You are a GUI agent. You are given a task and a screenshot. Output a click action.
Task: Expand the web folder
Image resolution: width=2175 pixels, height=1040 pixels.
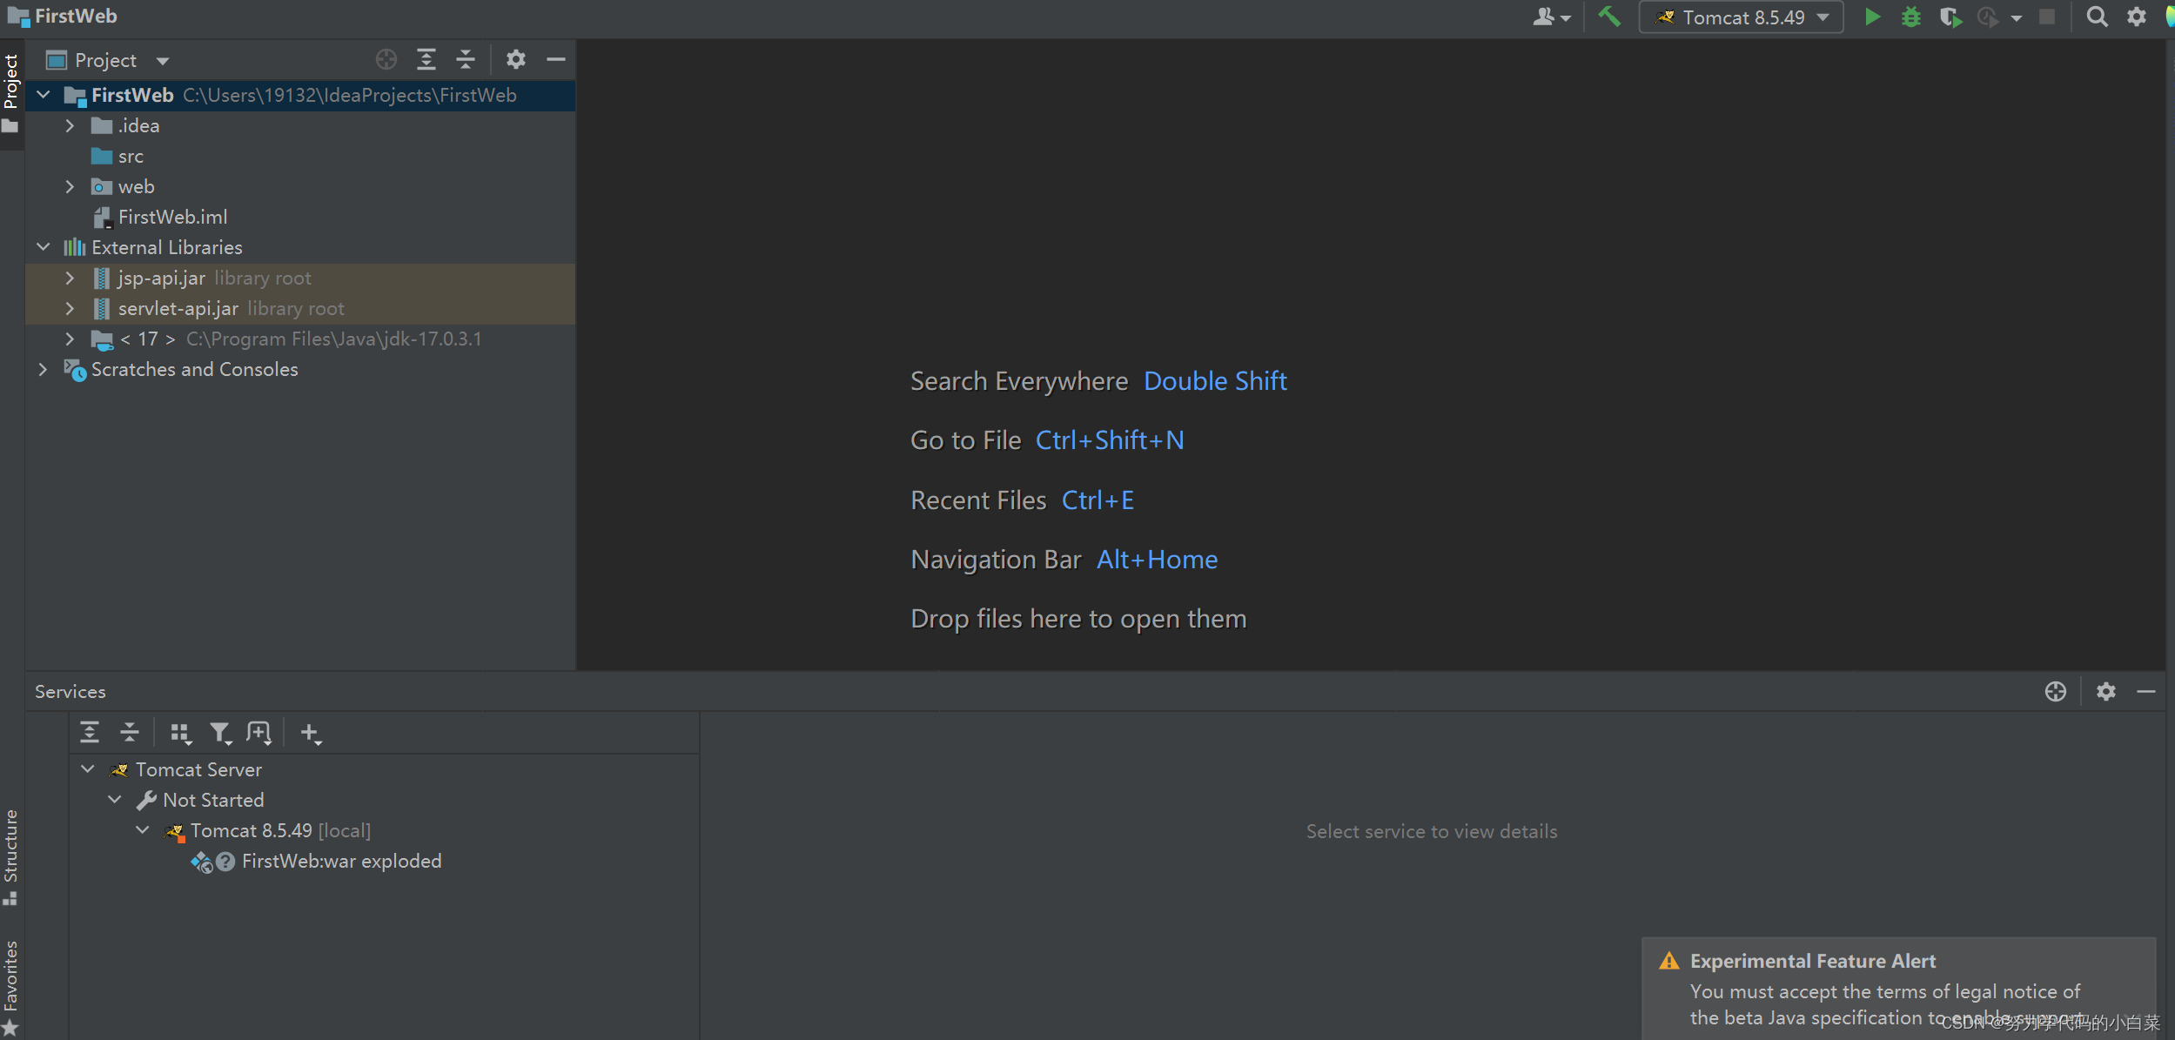point(70,187)
